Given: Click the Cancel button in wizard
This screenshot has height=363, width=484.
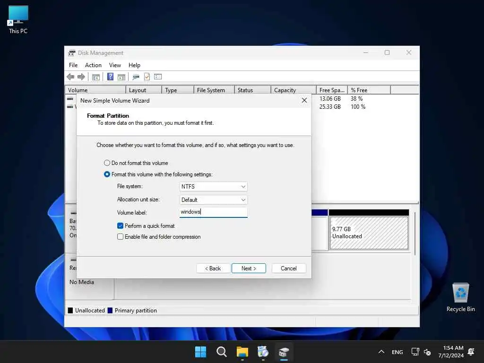Looking at the screenshot, I should pyautogui.click(x=289, y=268).
